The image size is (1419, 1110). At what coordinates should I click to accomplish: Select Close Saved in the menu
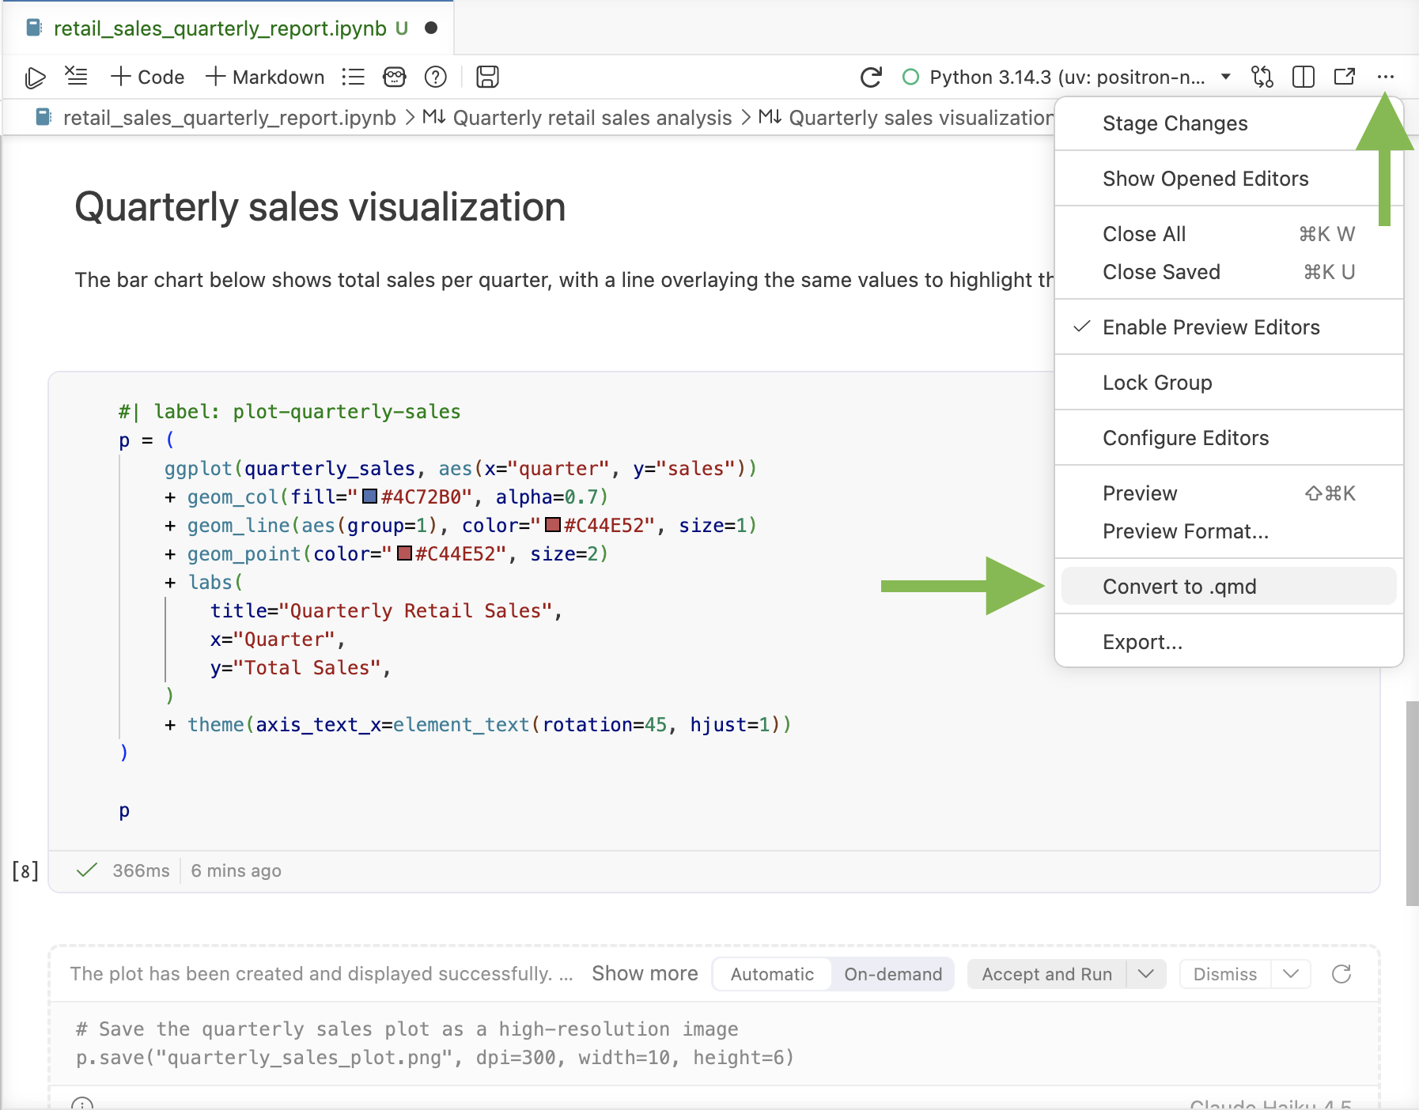click(1228, 272)
